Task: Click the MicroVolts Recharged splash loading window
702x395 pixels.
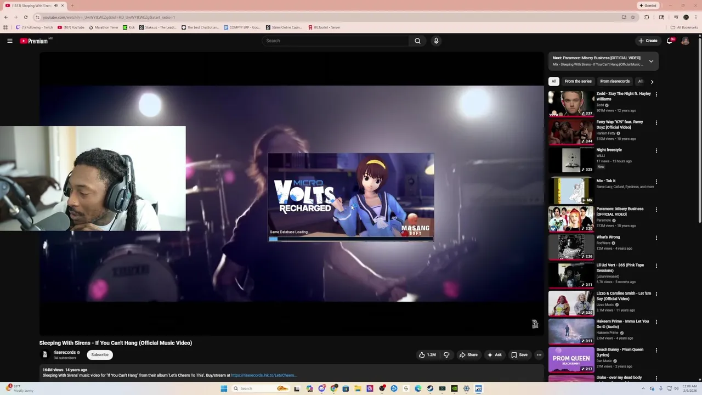Action: (x=351, y=198)
